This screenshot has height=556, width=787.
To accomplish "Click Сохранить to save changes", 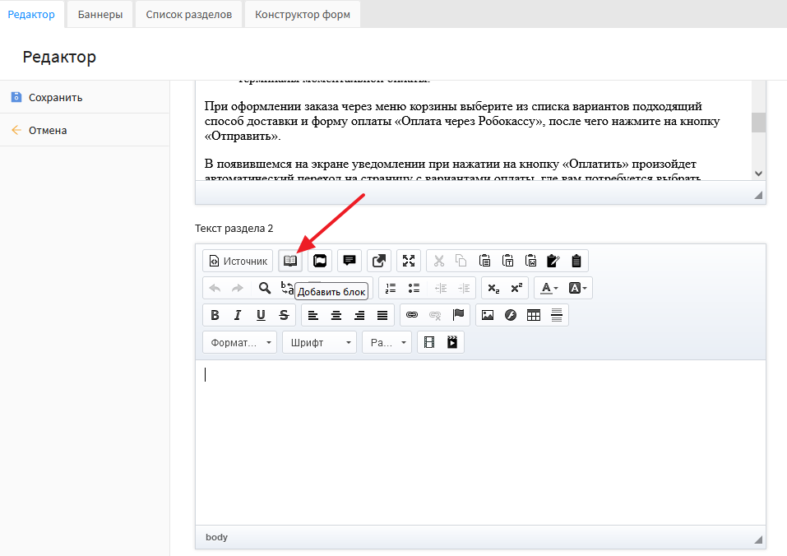I will coord(55,97).
